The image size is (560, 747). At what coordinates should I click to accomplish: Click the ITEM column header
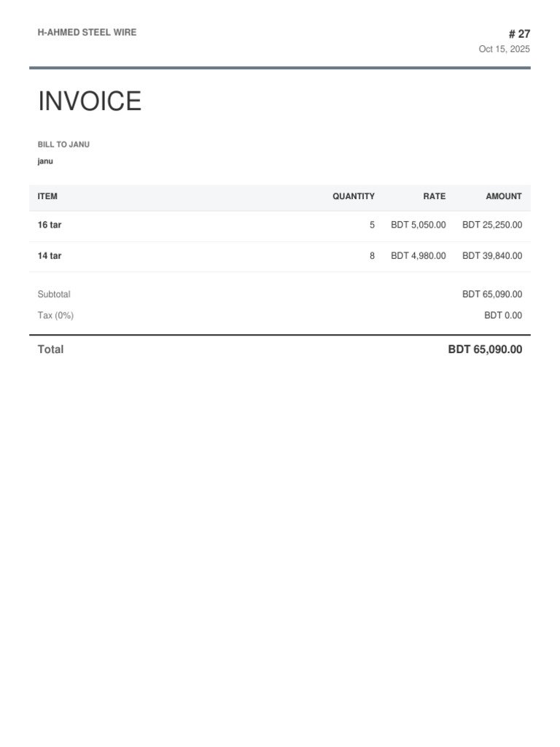point(47,196)
